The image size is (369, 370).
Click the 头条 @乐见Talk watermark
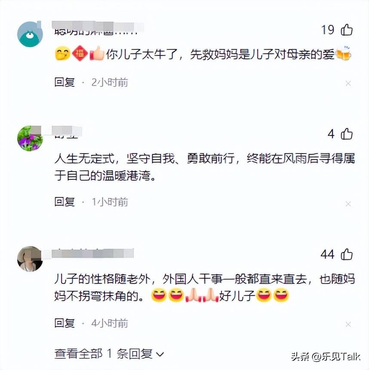(x=326, y=357)
